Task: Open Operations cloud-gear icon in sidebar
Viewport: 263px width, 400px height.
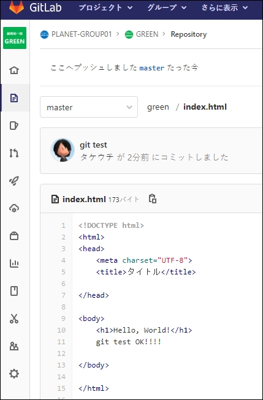Action: (x=14, y=208)
